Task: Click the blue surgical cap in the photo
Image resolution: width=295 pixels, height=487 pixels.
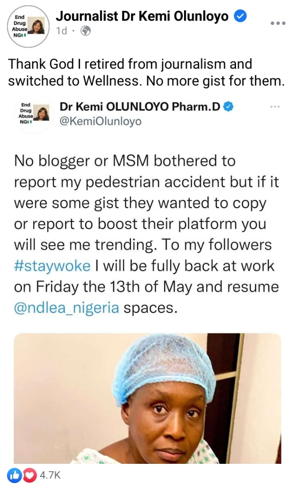Action: 170,363
